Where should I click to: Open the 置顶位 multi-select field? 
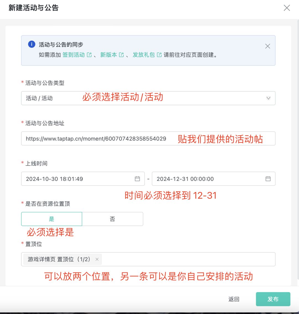(x=188, y=259)
